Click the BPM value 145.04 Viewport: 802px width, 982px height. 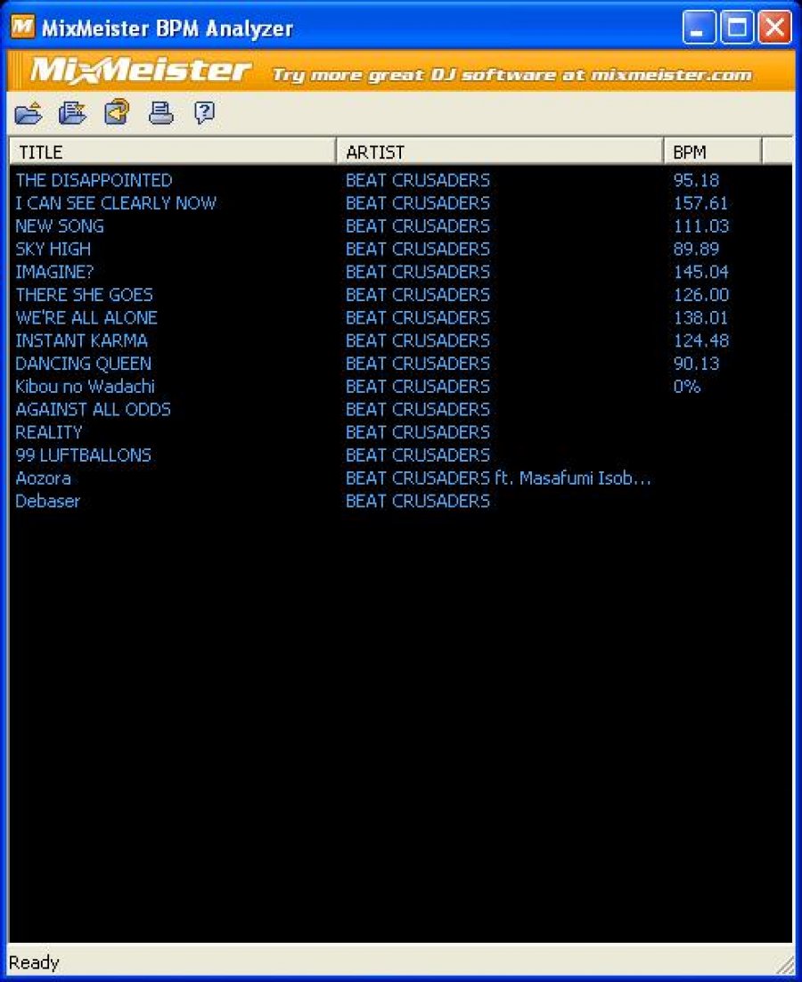[x=701, y=272]
